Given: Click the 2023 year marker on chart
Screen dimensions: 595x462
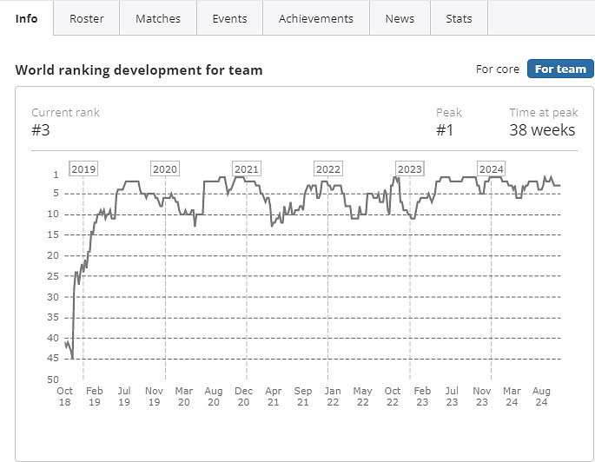Looking at the screenshot, I should pyautogui.click(x=410, y=169).
